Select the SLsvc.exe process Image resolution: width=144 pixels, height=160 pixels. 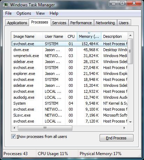(x=70, y=115)
